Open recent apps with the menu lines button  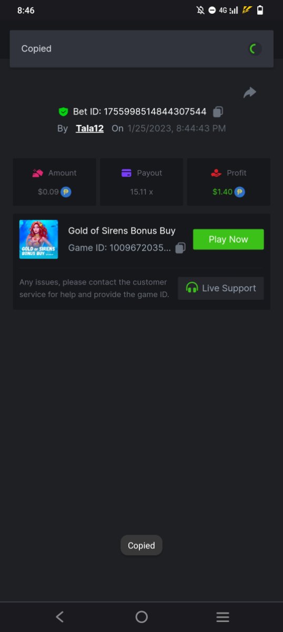click(x=223, y=617)
